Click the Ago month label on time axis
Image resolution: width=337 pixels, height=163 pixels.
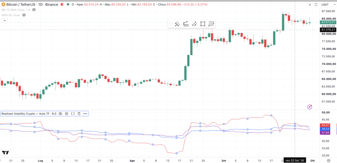(132, 160)
